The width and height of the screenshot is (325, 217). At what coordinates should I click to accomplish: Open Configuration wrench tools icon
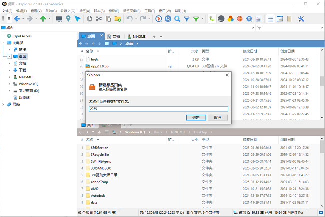(301, 19)
